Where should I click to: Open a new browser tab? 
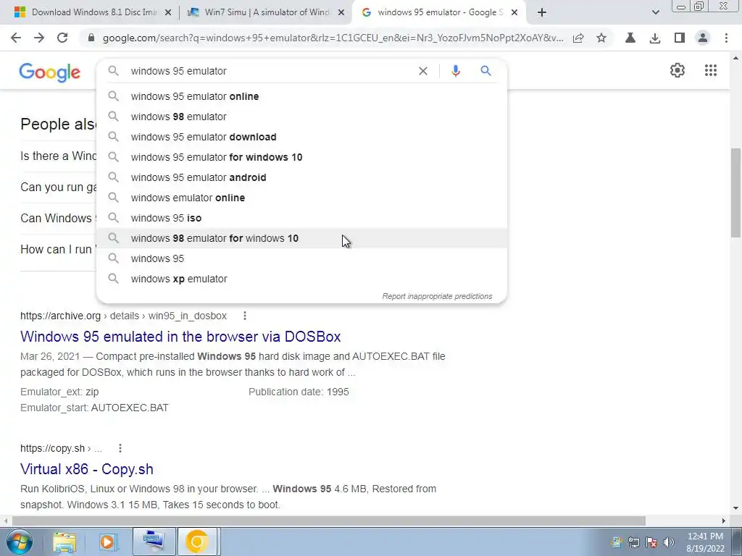click(x=542, y=12)
